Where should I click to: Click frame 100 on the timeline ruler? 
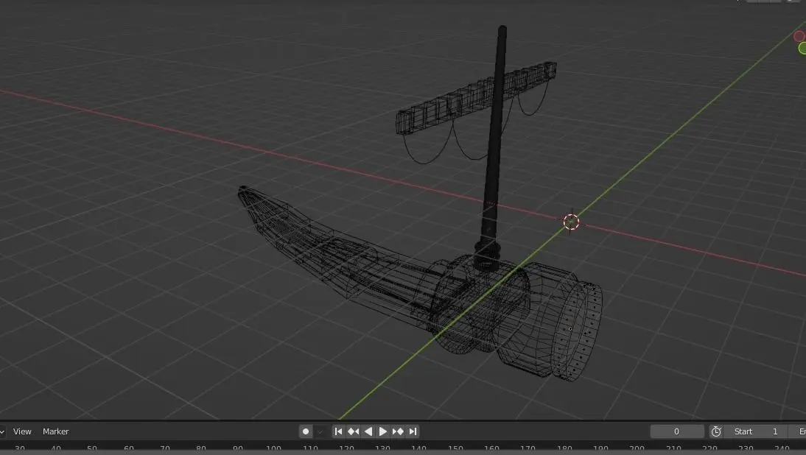pos(273,449)
